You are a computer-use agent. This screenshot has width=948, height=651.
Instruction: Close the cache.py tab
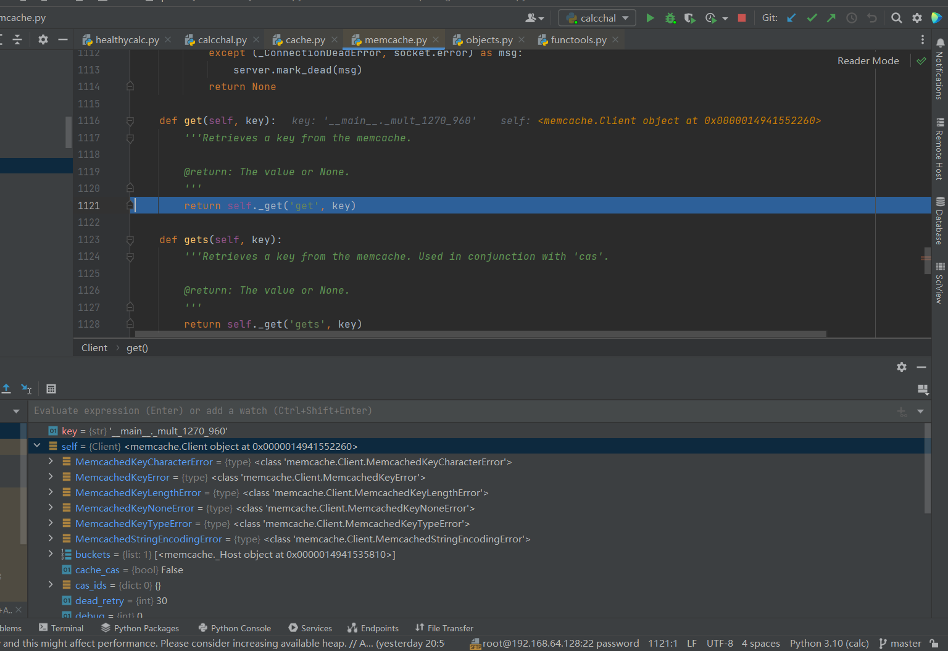pyautogui.click(x=335, y=39)
